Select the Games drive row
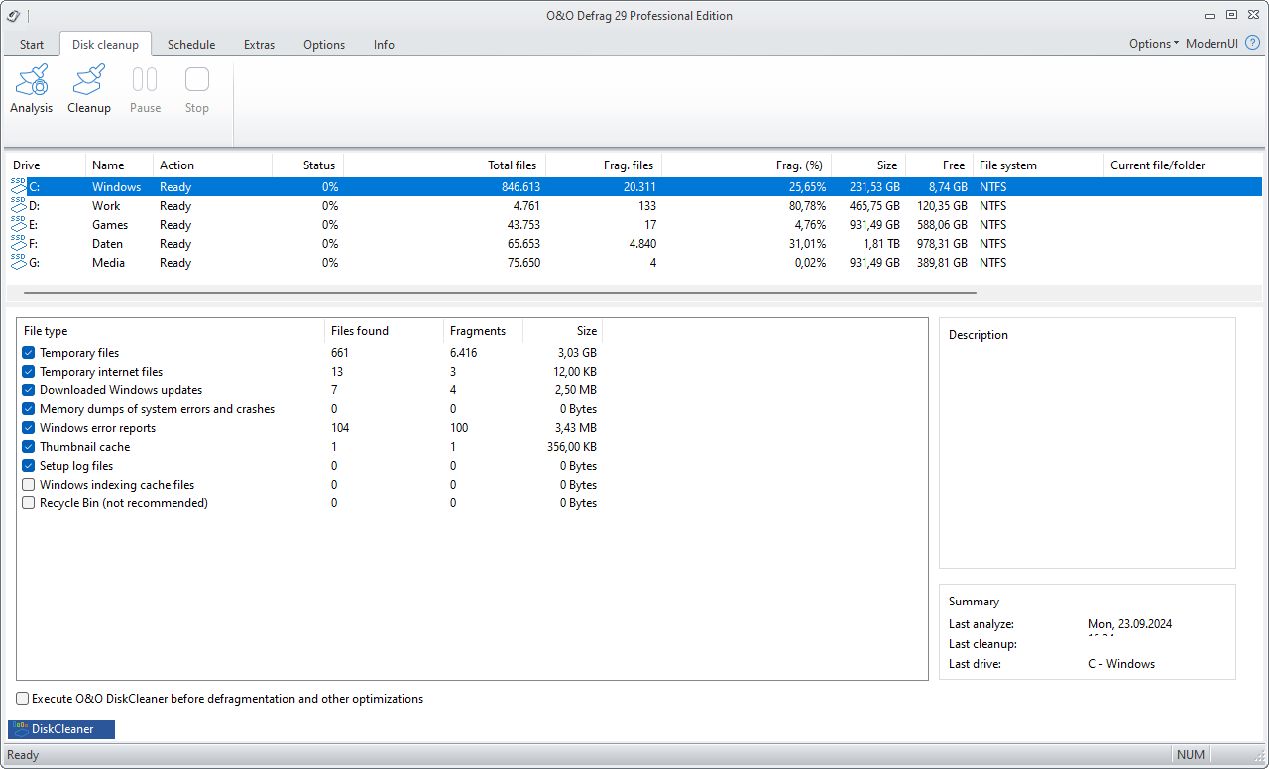The image size is (1269, 769). click(634, 225)
